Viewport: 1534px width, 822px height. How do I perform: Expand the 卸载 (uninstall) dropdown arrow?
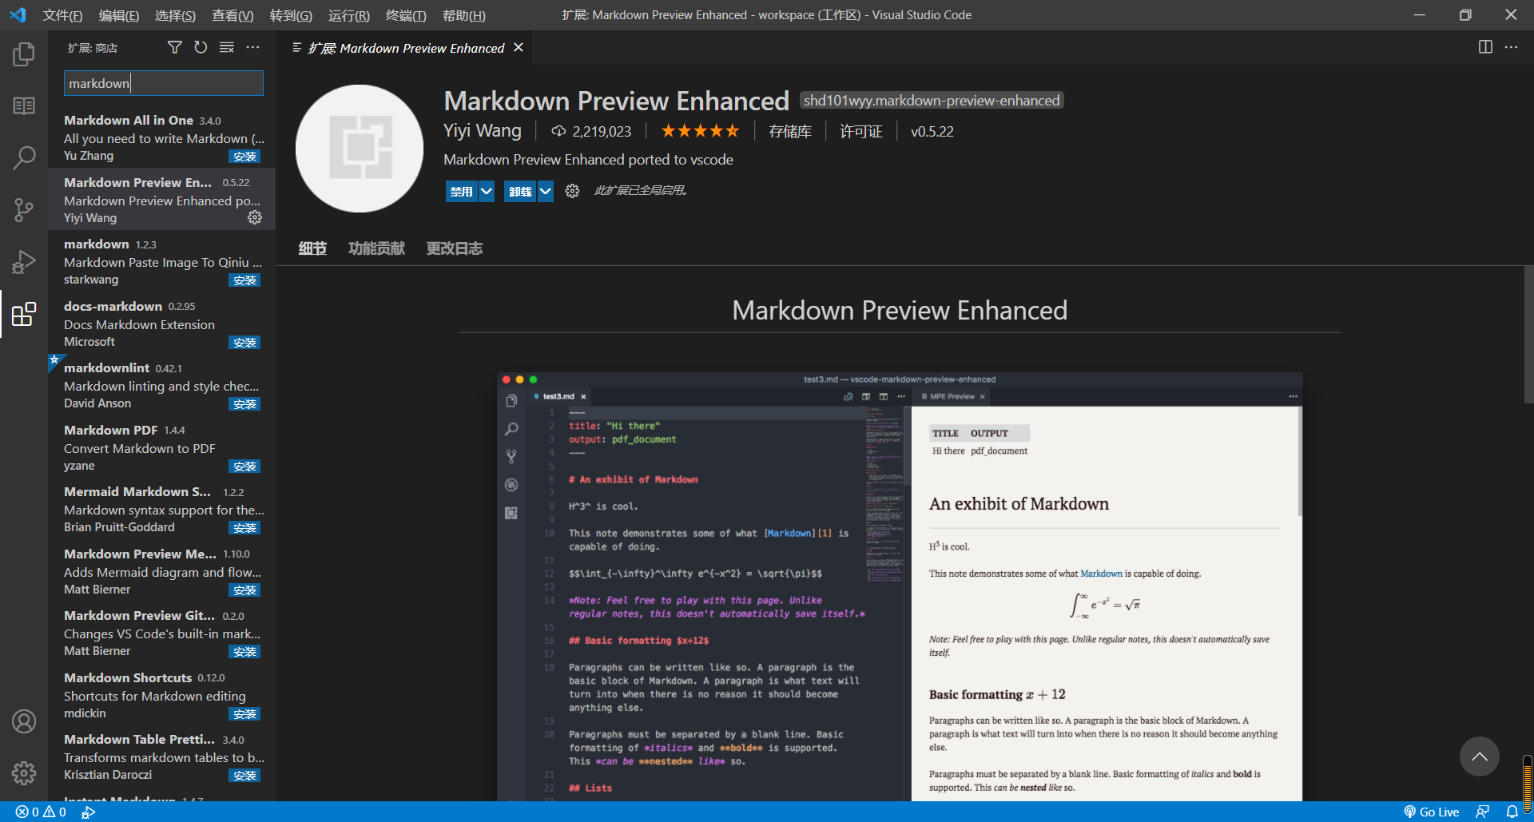546,192
